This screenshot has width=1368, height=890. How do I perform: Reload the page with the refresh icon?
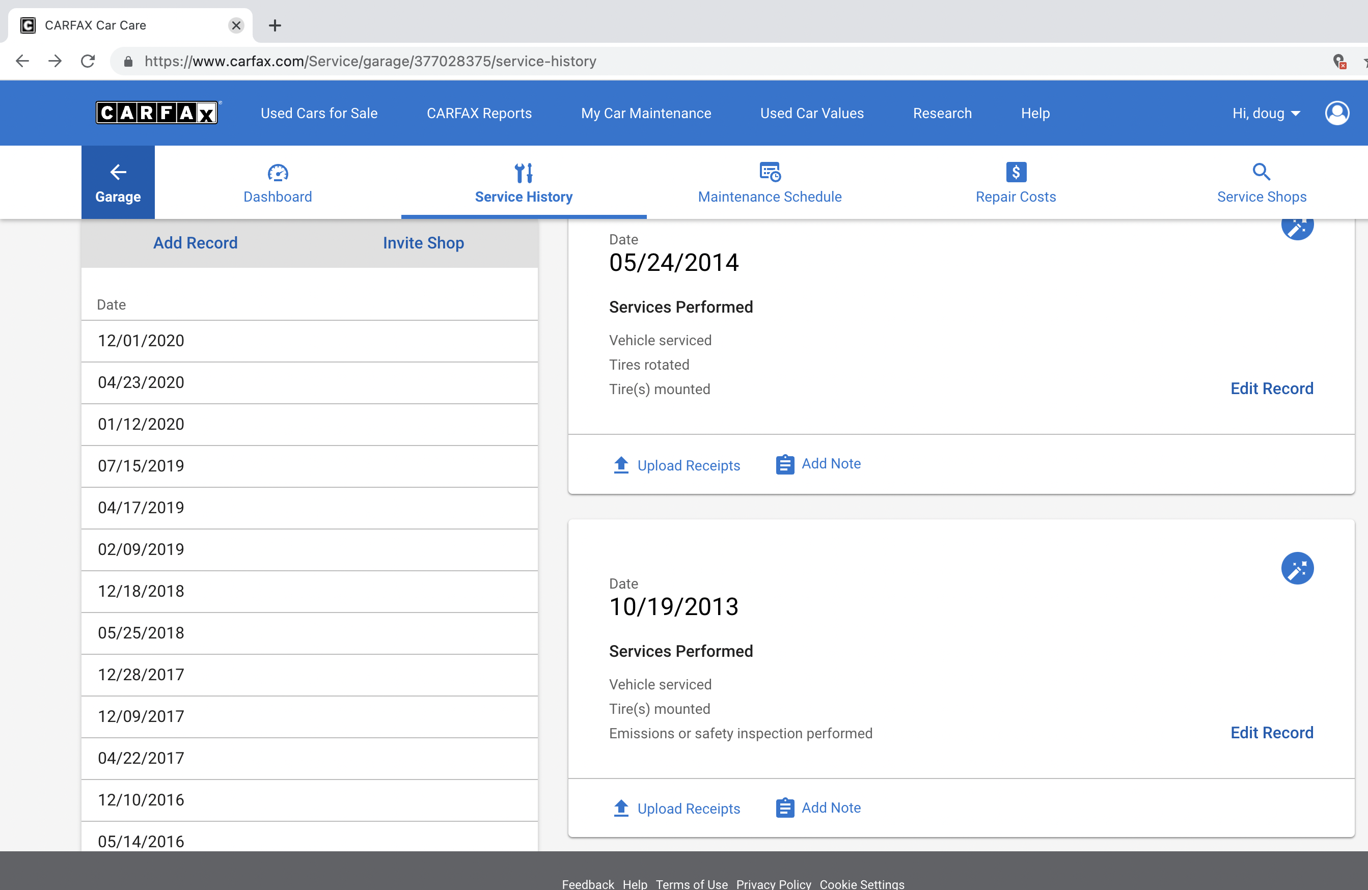[x=88, y=61]
